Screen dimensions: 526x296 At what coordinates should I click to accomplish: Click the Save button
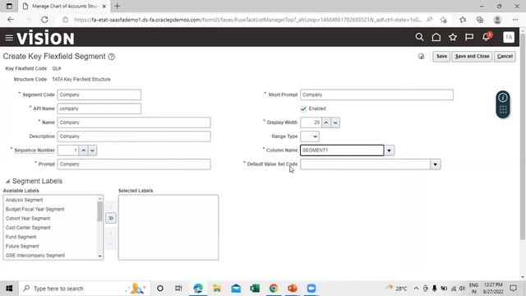441,57
